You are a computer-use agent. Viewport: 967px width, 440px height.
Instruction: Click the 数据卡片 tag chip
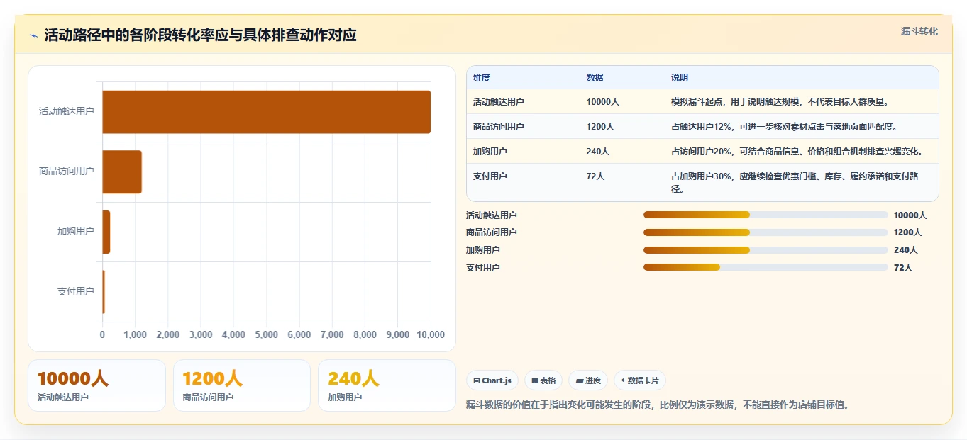point(639,380)
